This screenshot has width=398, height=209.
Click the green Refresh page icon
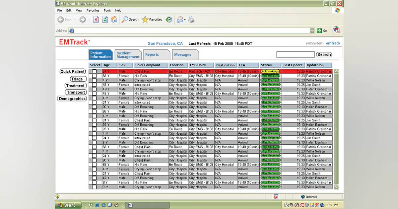(105, 20)
